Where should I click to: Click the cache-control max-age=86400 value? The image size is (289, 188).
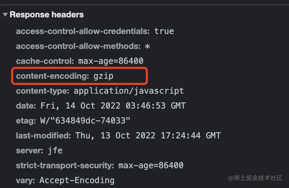[x=111, y=61]
